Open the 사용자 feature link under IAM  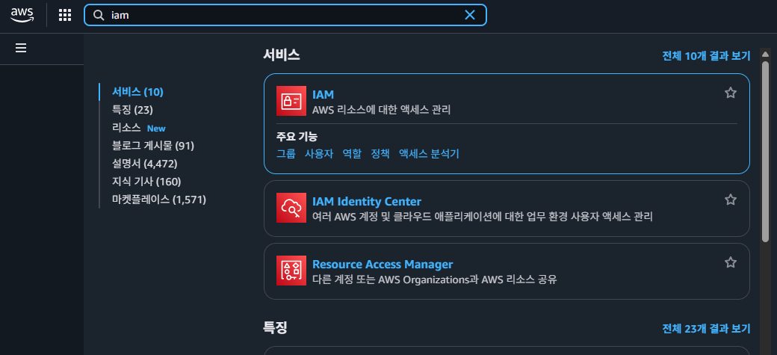pyautogui.click(x=318, y=154)
